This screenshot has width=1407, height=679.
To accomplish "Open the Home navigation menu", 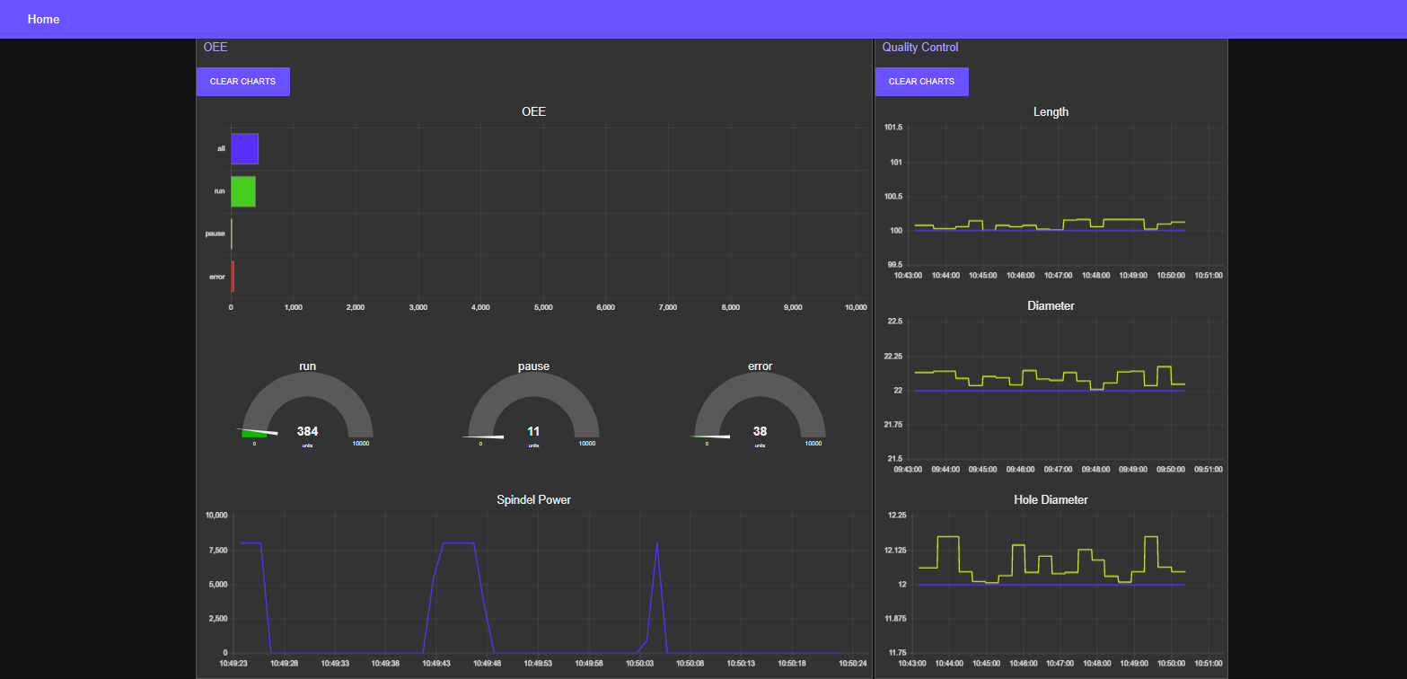I will click(x=43, y=19).
